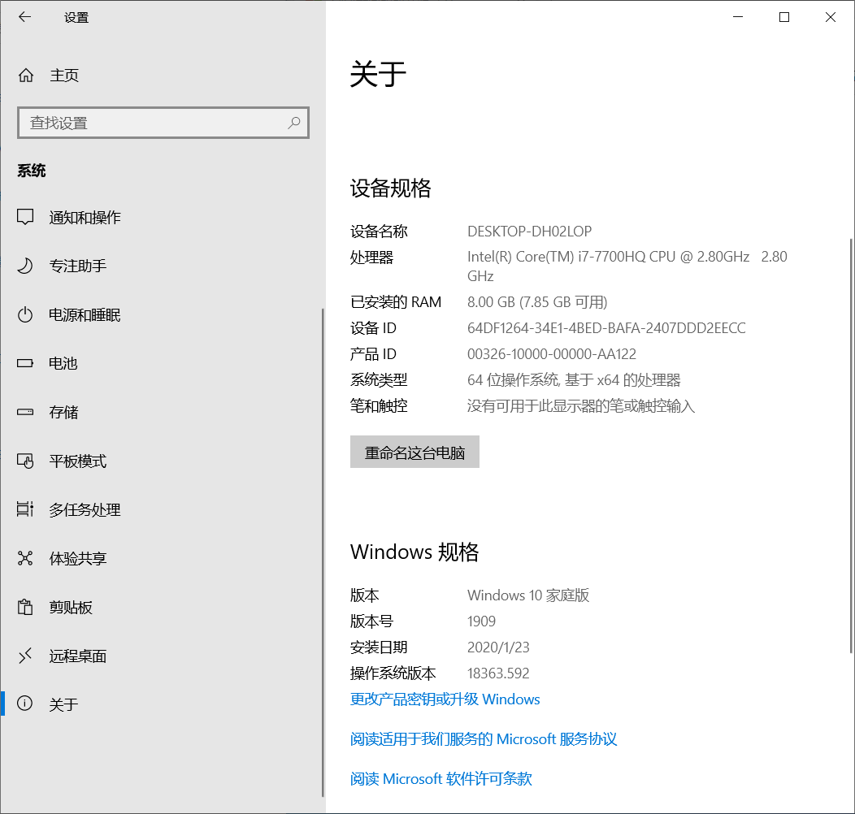Viewport: 855px width, 814px height.
Task: Click the 查找设置 search field
Action: pos(163,123)
